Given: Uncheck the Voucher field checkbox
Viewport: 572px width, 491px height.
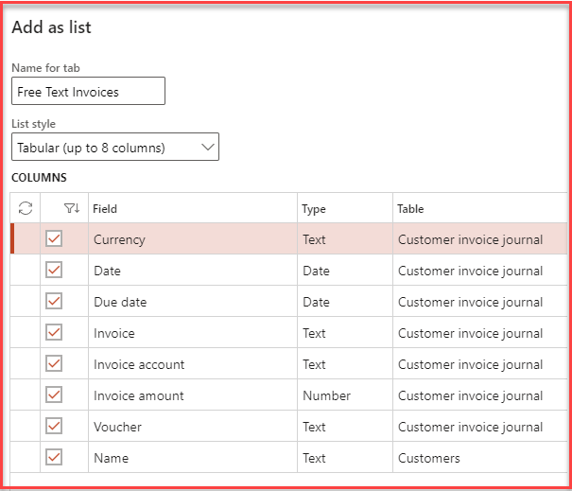Looking at the screenshot, I should tap(54, 427).
